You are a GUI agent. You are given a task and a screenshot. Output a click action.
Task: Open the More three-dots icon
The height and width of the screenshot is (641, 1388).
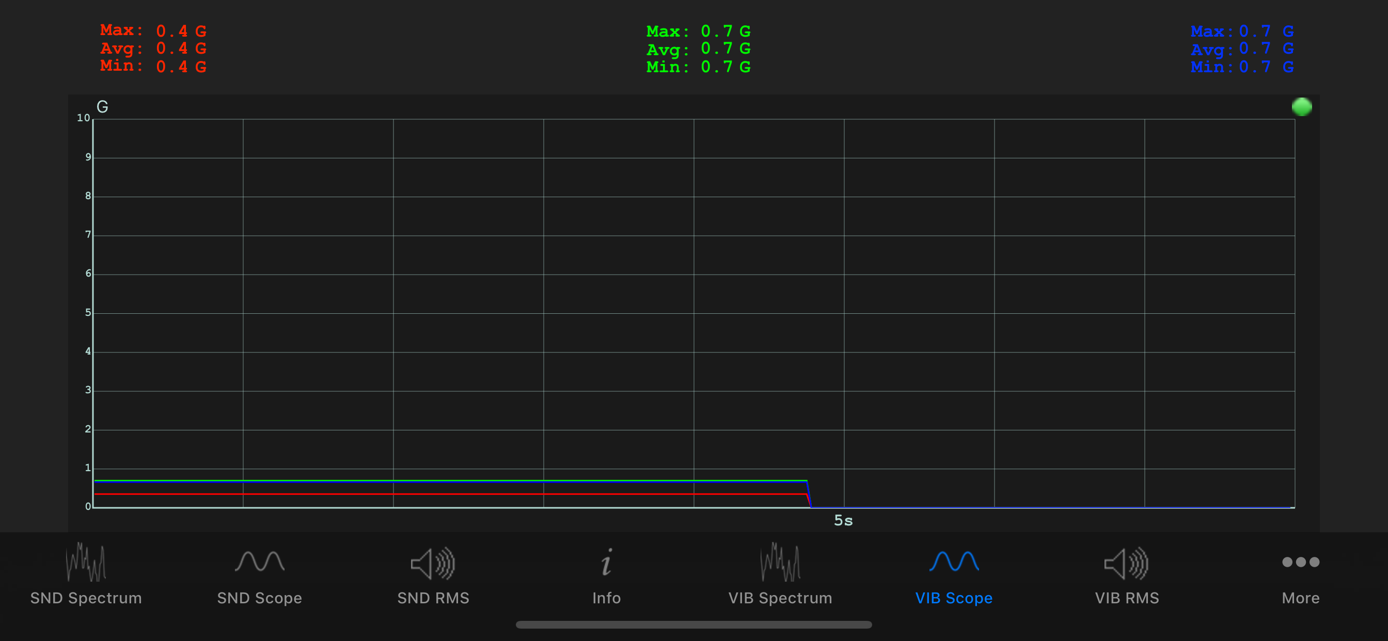pos(1301,562)
